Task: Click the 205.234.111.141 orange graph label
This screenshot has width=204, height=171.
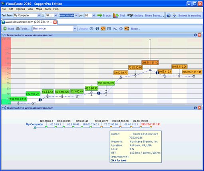Action: (x=192, y=72)
